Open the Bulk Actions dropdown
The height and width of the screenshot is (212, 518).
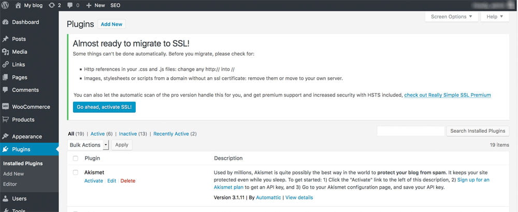pyautogui.click(x=88, y=145)
